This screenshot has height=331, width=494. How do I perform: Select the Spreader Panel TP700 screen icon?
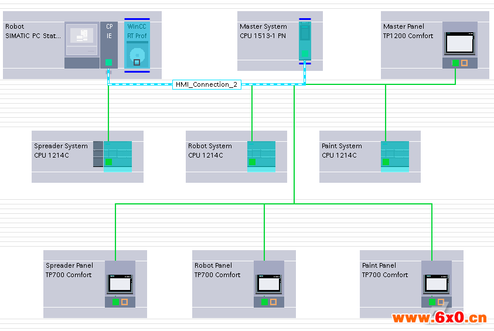pos(120,284)
